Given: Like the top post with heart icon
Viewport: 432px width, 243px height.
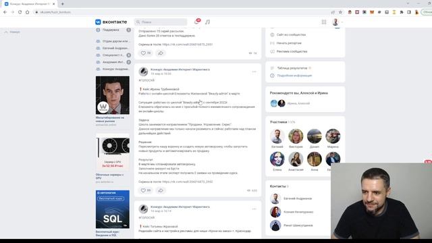Looking at the screenshot, I should click(x=146, y=53).
